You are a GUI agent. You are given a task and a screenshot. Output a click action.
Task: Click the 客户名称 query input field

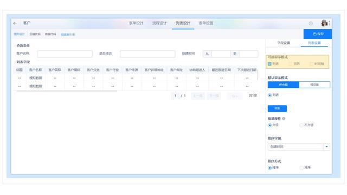click(x=65, y=54)
